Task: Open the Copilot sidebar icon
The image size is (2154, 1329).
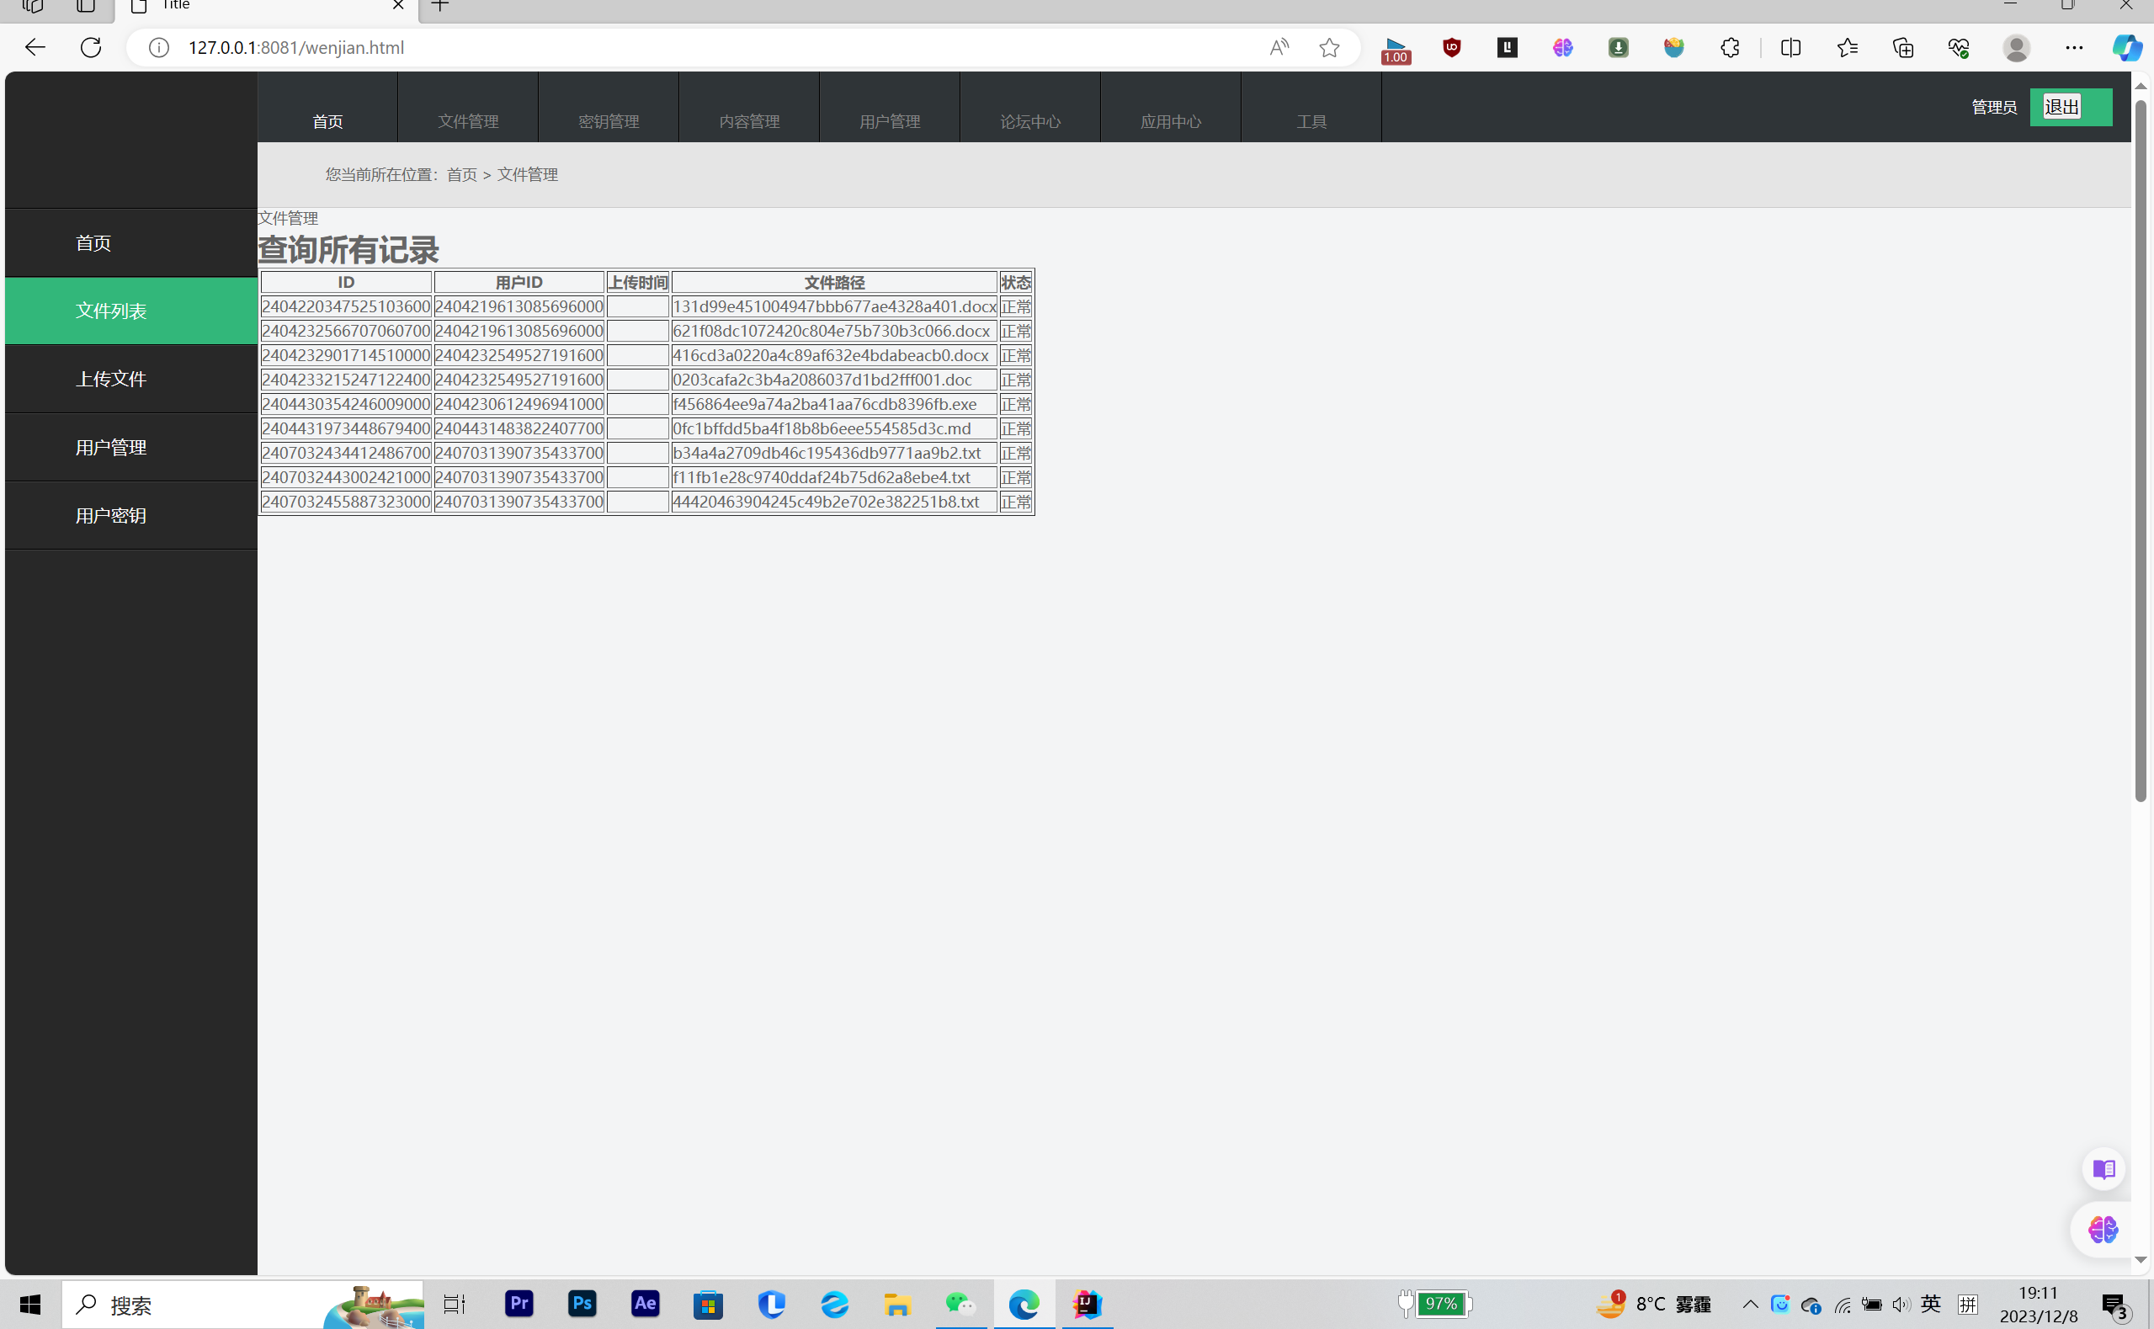Action: (2126, 47)
